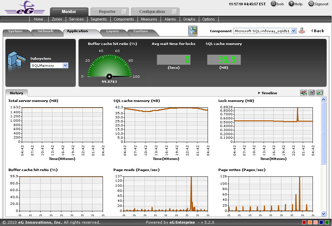The height and width of the screenshot is (226, 332).
Task: Open the Alarms menu
Action: coord(170,19)
